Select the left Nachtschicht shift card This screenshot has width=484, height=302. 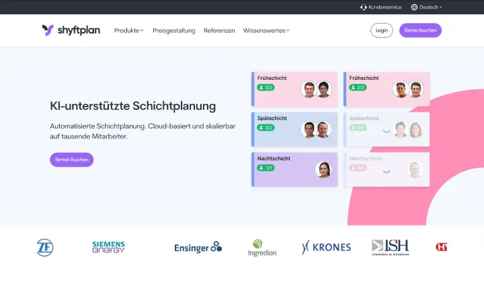295,170
